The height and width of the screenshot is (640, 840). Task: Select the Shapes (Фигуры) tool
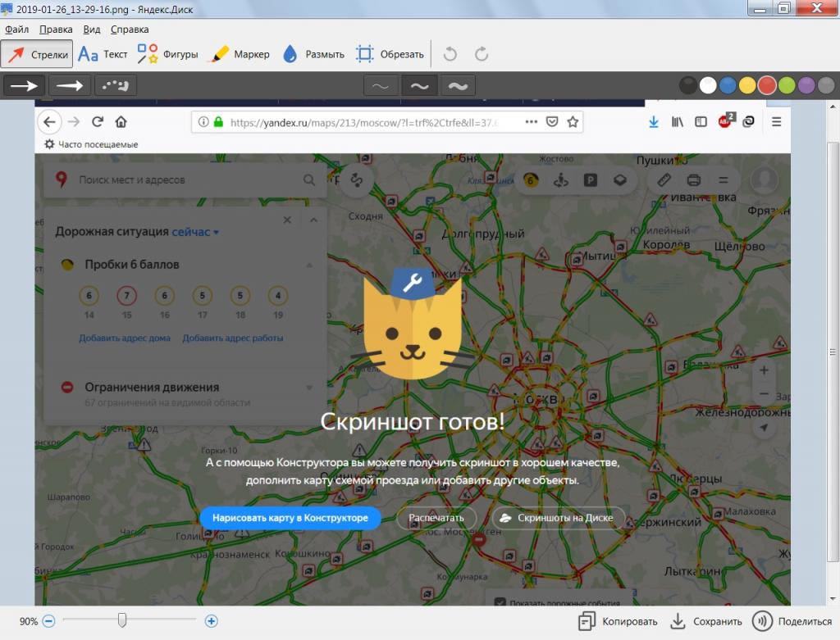[x=167, y=54]
